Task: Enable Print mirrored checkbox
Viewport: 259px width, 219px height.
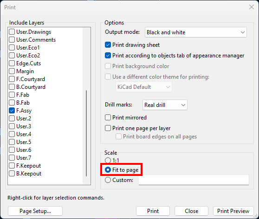Action: coord(108,118)
